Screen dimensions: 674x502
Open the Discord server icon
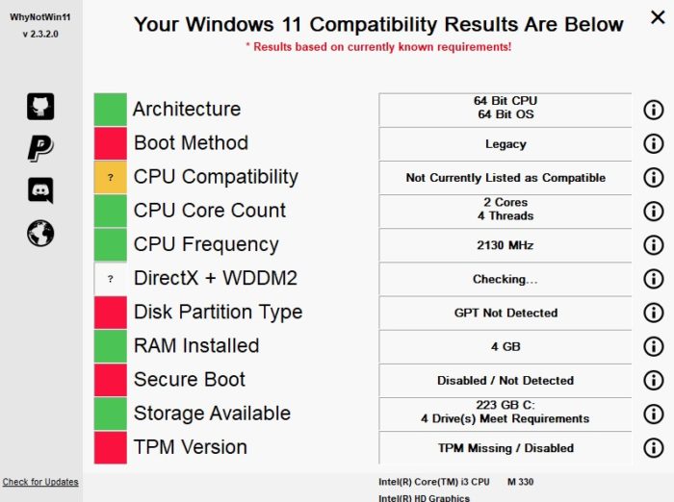(x=40, y=190)
